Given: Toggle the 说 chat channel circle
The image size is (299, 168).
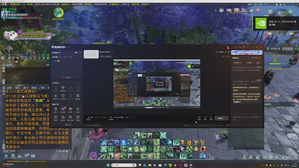Looking at the screenshot, I should coord(9,58).
